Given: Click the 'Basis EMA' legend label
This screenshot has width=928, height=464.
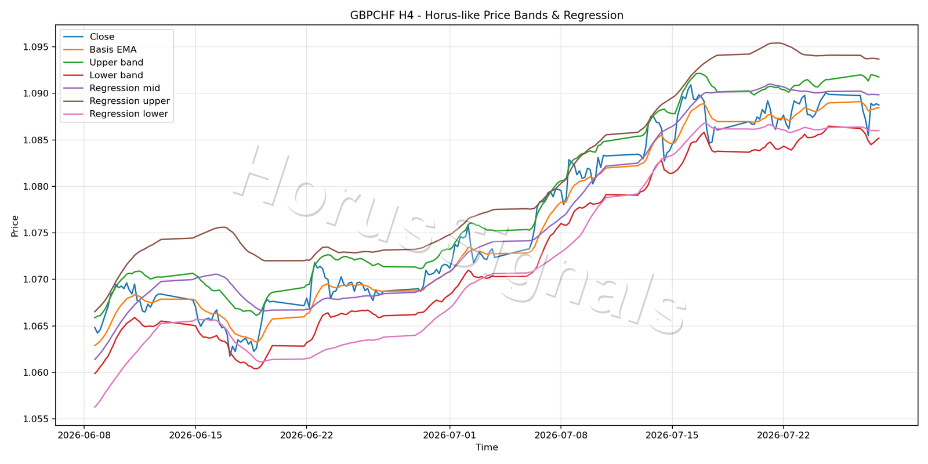Looking at the screenshot, I should [x=113, y=50].
